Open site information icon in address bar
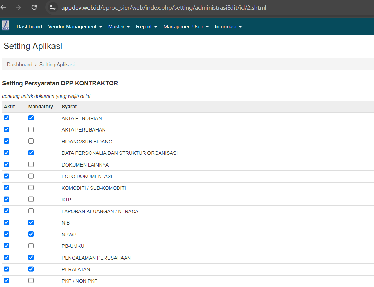The image size is (374, 287). [53, 7]
